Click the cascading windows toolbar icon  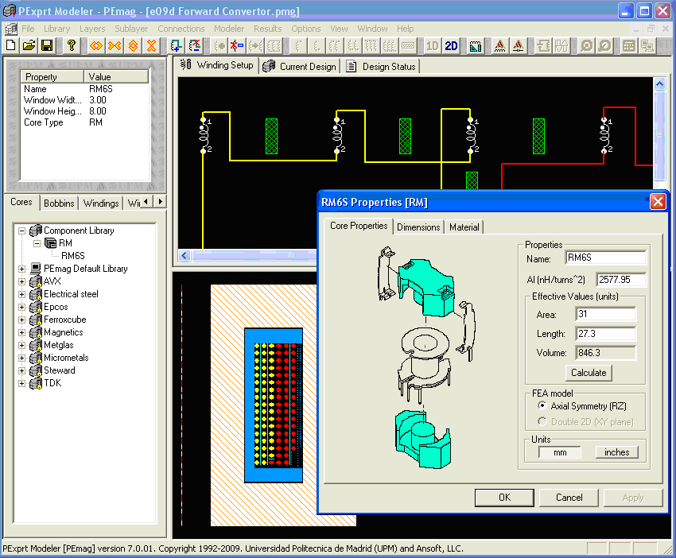pos(647,45)
